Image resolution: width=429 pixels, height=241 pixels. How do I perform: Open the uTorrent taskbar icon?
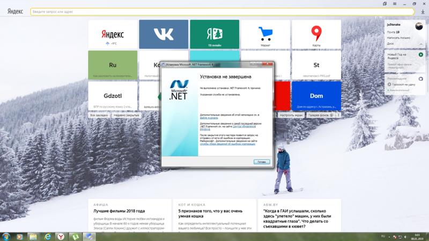pos(75,237)
